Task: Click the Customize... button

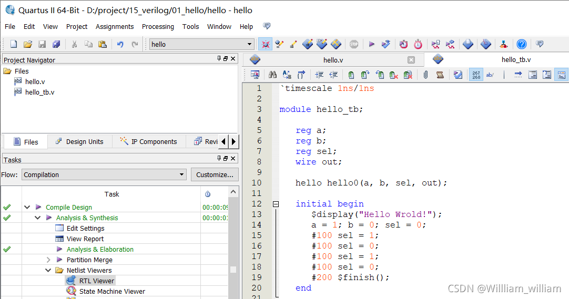Action: click(x=215, y=174)
